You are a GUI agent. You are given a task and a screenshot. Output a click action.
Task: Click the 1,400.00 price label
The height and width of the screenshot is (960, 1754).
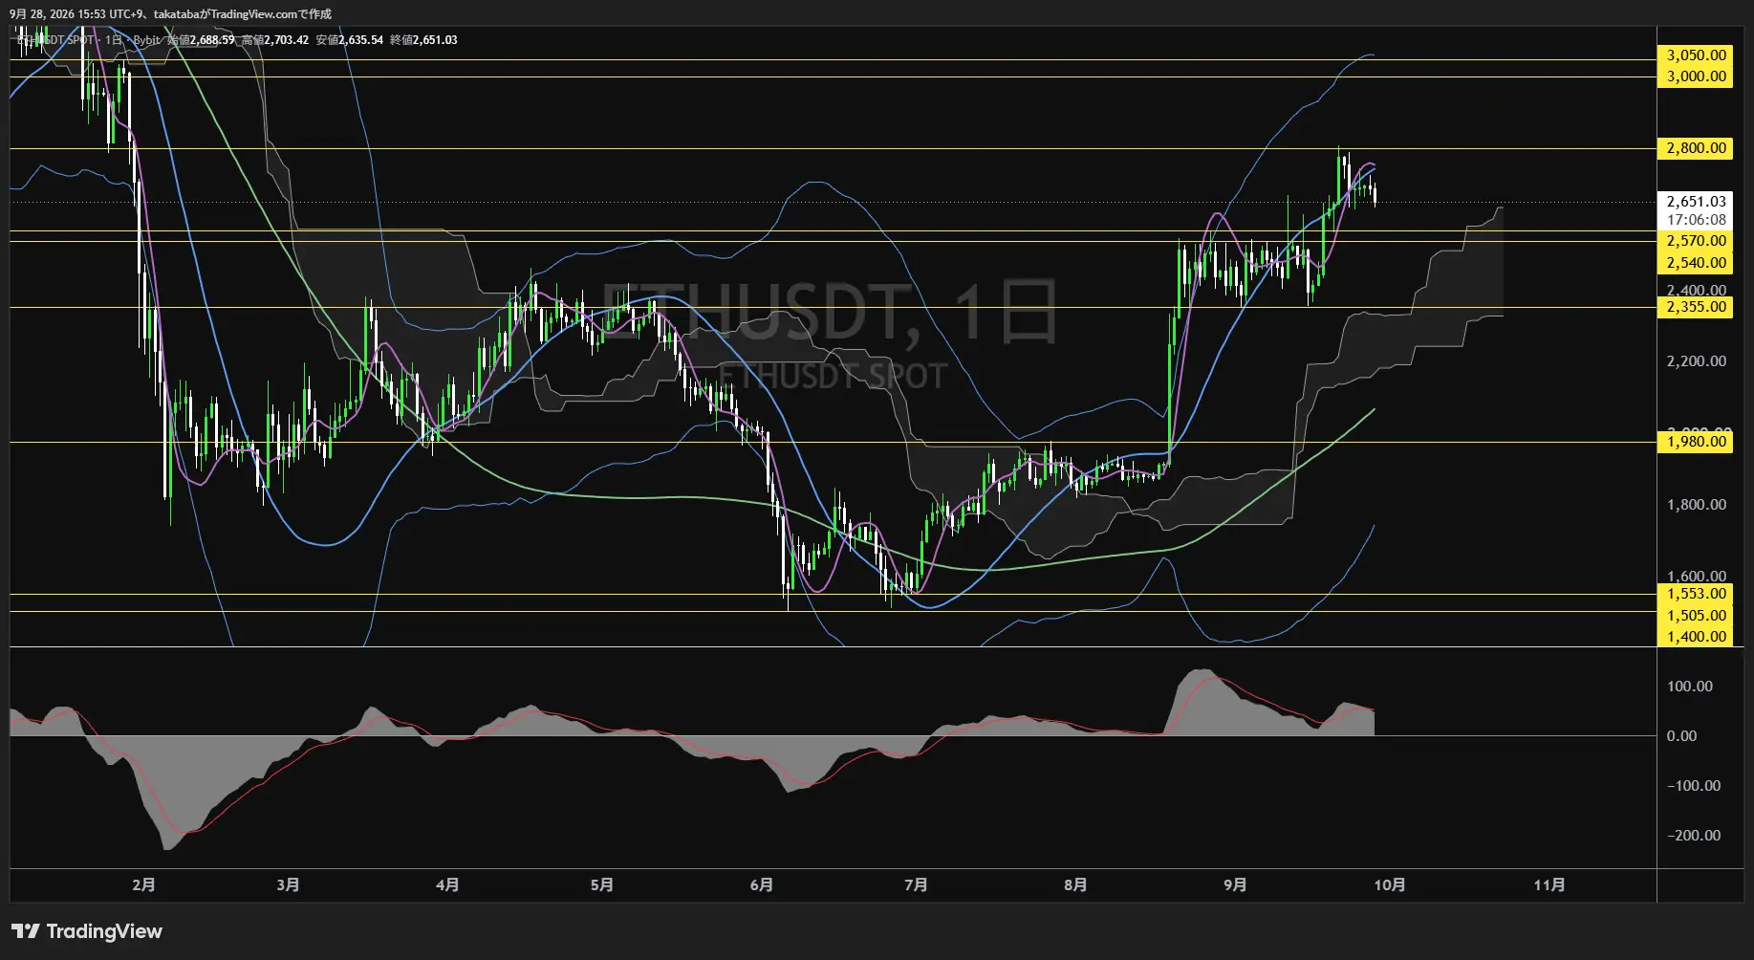point(1696,637)
